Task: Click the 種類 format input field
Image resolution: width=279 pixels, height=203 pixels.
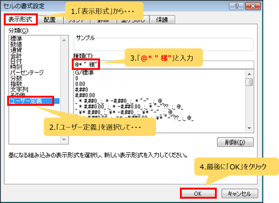Action: click(163, 65)
